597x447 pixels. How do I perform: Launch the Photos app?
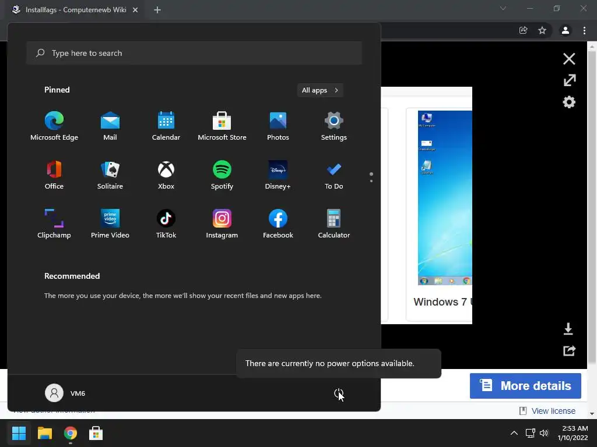pos(278,126)
